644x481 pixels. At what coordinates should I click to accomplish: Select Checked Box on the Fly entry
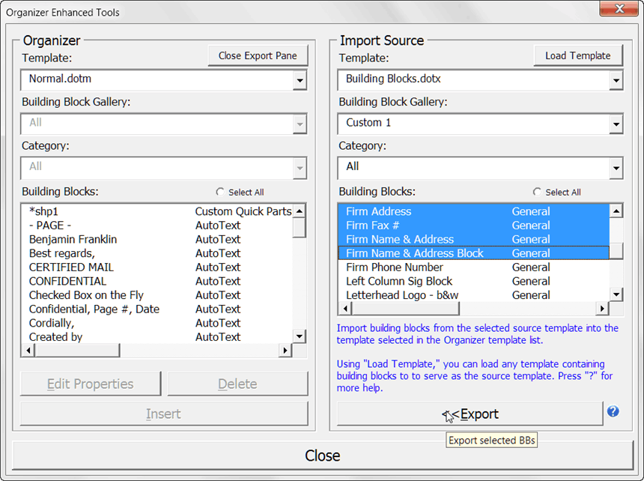click(157, 295)
